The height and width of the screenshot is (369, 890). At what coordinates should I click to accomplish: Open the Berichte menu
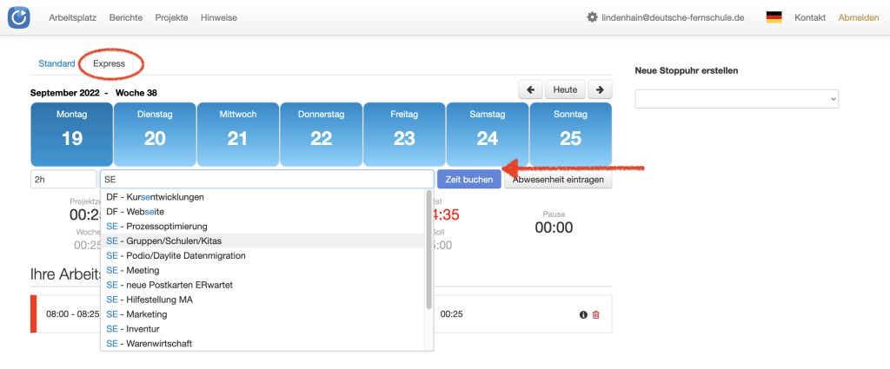(126, 17)
